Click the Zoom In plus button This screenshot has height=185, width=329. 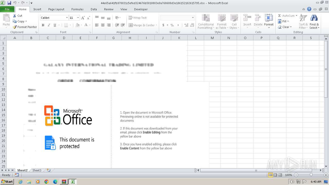point(326,175)
